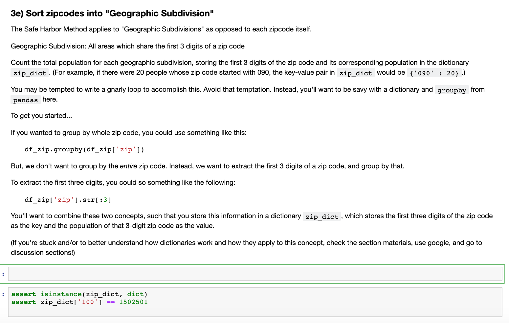Click the prompt colon beside assert cell
The height and width of the screenshot is (323, 509).
3,294
